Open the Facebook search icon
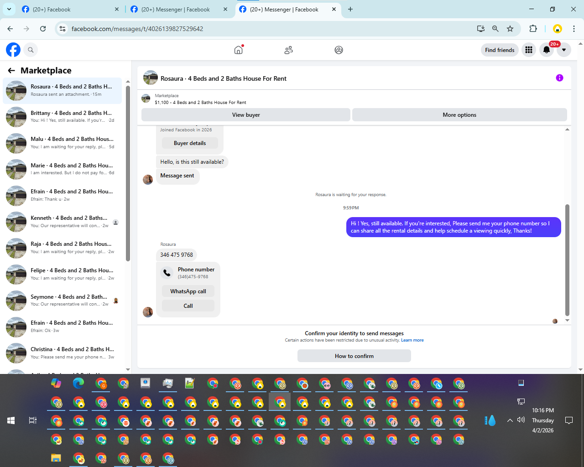The width and height of the screenshot is (584, 467). (31, 50)
